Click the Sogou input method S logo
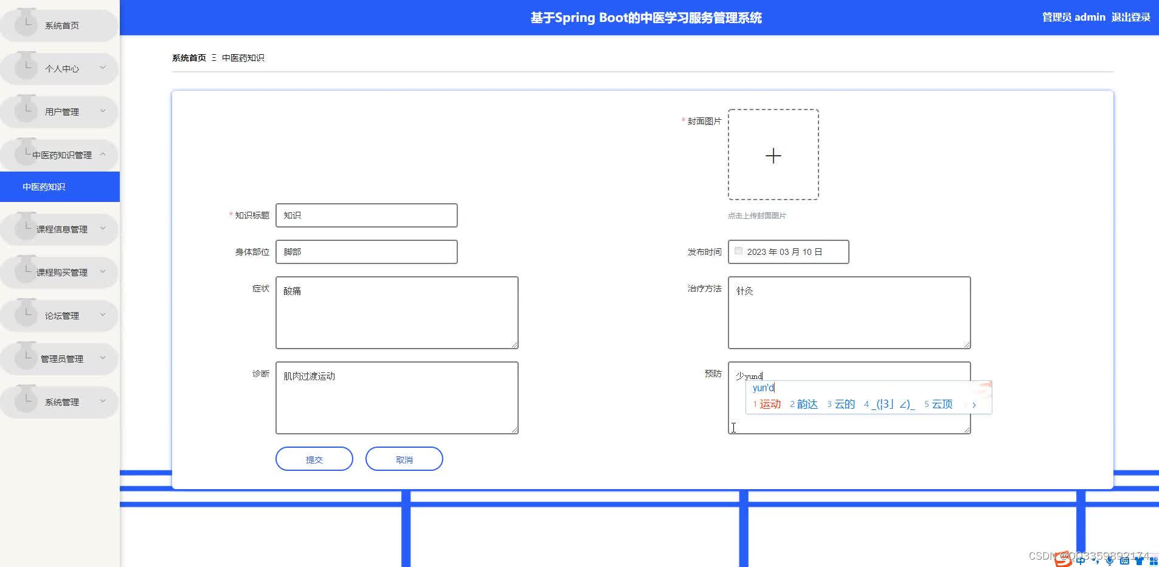1159x567 pixels. click(1063, 559)
